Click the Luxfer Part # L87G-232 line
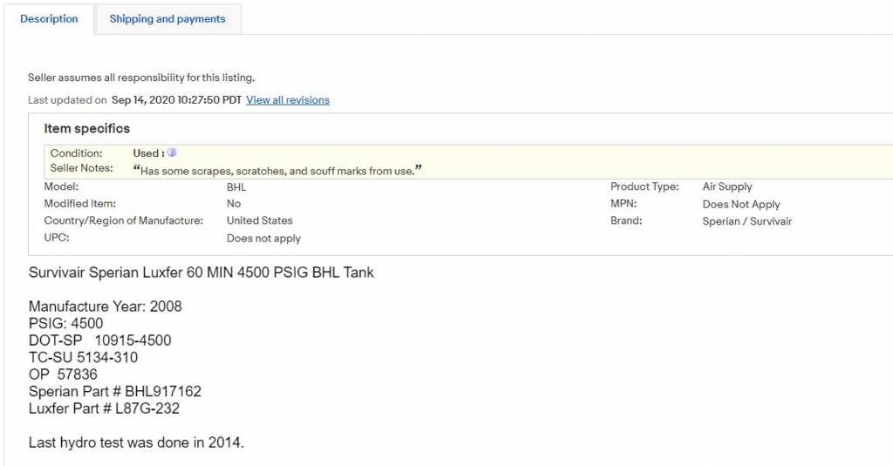This screenshot has height=466, width=893. pos(105,409)
